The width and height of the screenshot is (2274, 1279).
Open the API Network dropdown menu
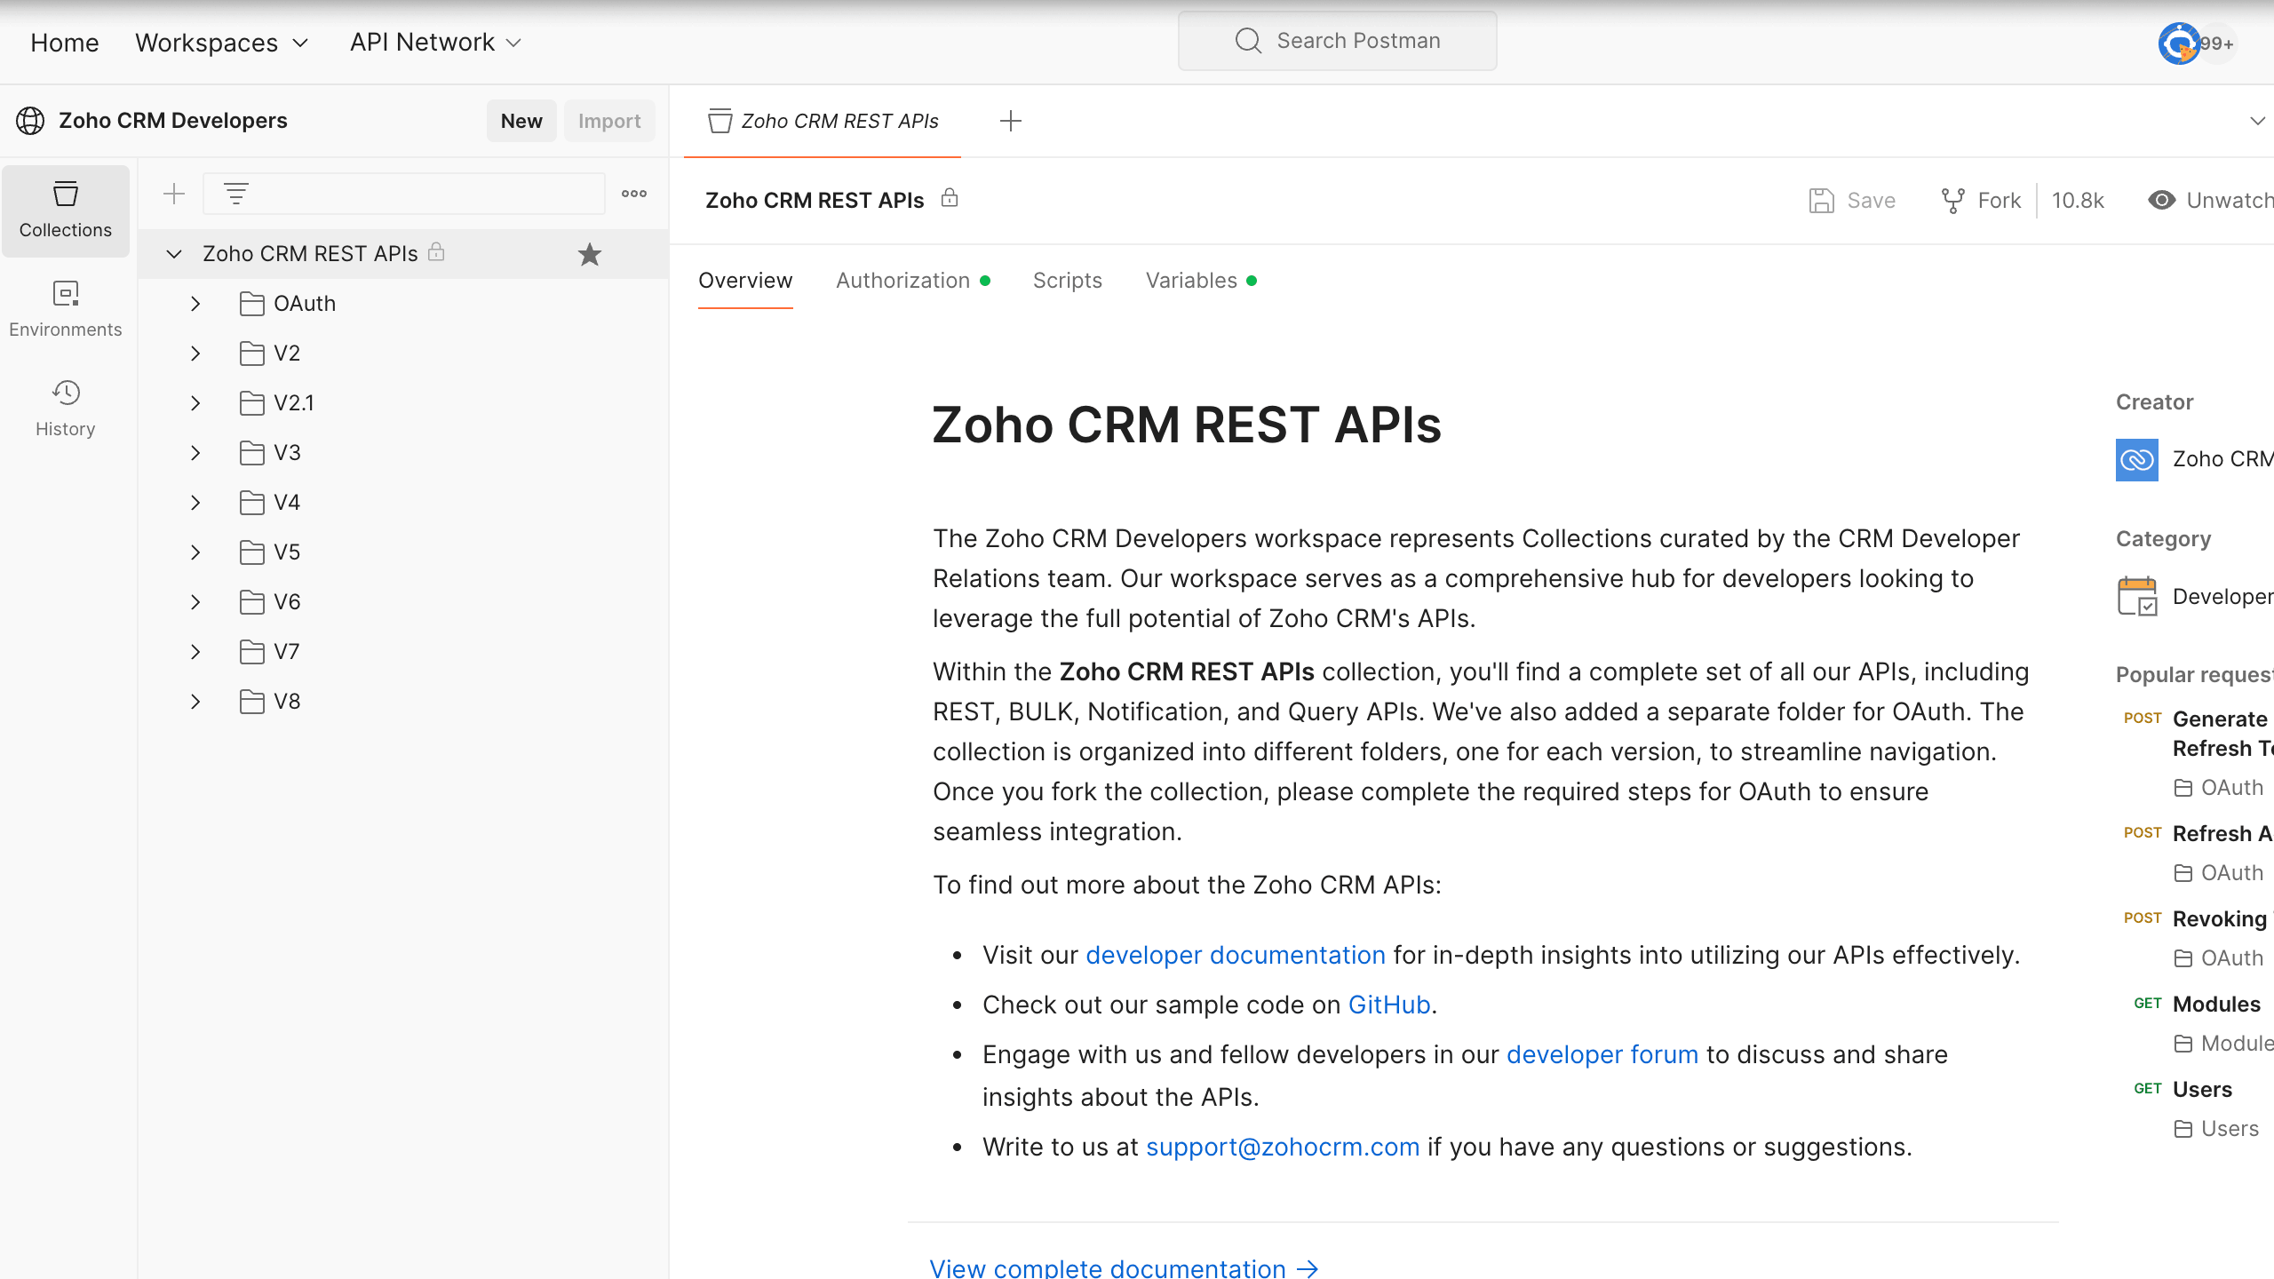[435, 43]
